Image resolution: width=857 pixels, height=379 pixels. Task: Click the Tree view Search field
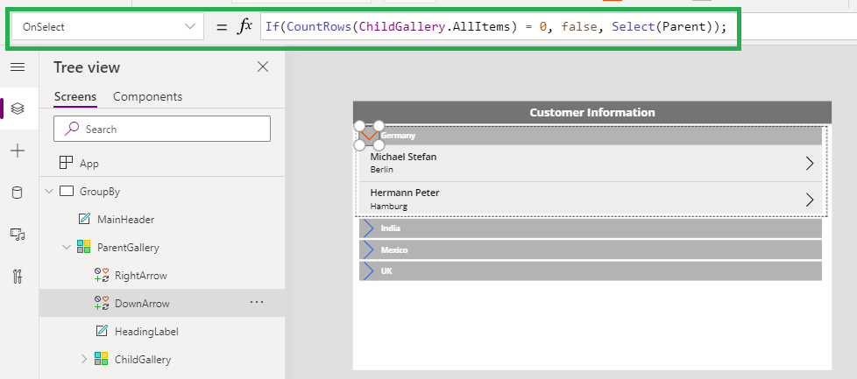pos(162,129)
